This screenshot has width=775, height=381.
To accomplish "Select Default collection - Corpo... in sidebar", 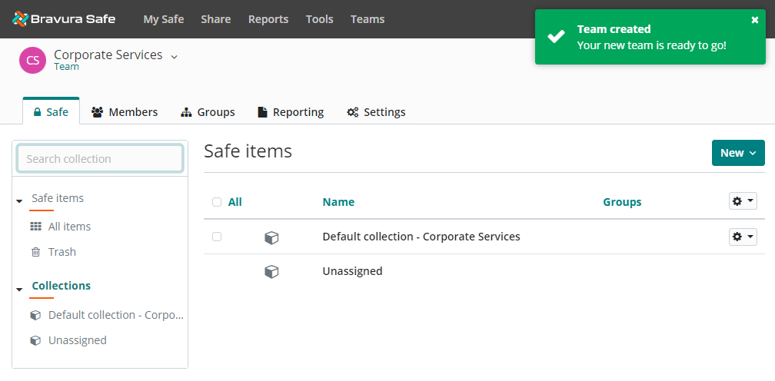I will click(x=115, y=315).
